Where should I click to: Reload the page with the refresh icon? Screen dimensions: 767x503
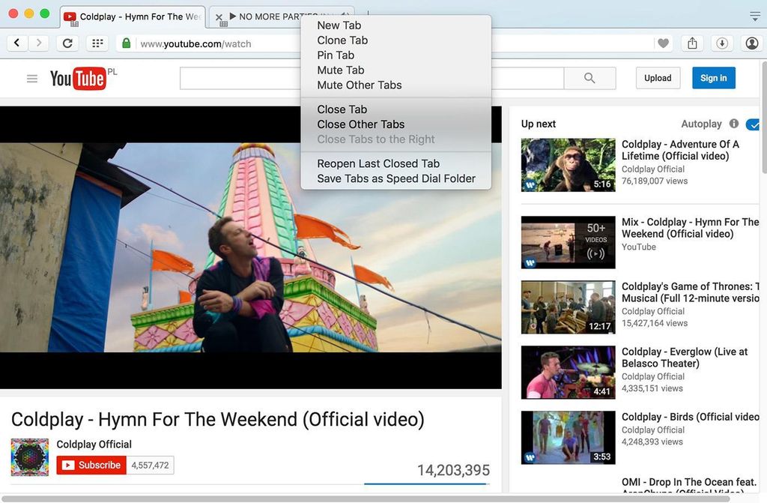(x=67, y=43)
